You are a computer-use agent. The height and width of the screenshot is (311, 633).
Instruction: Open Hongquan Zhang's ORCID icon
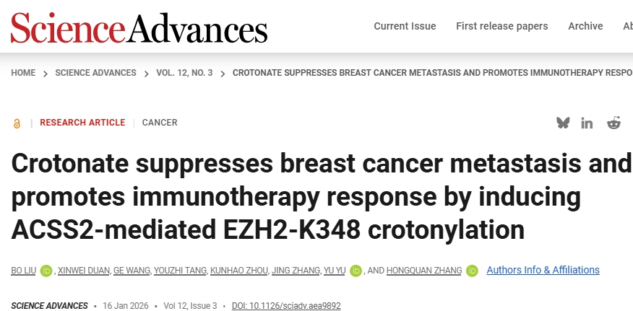472,271
